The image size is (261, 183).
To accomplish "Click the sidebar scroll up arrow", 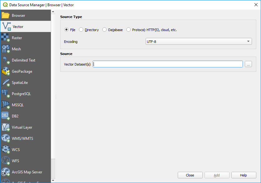I will click(x=53, y=11).
